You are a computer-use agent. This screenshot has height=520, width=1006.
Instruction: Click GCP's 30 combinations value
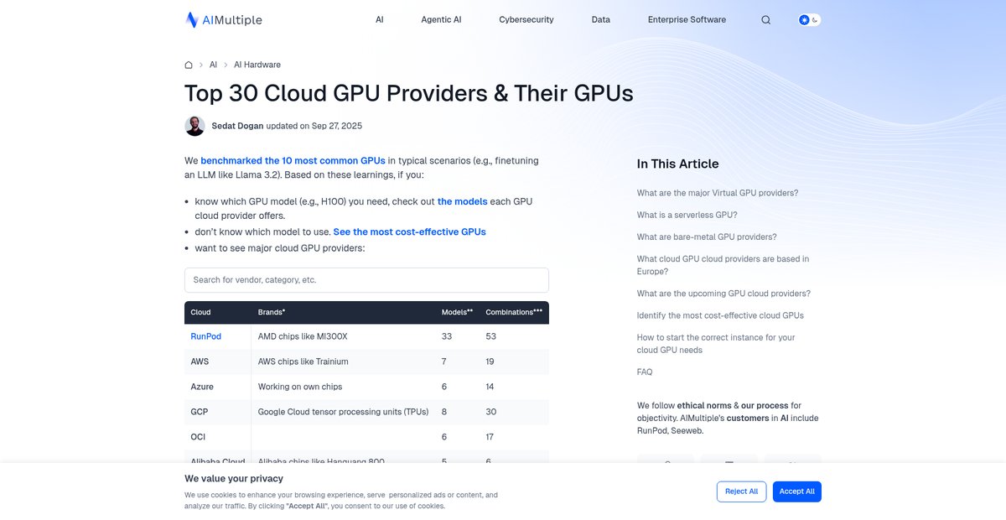point(490,412)
